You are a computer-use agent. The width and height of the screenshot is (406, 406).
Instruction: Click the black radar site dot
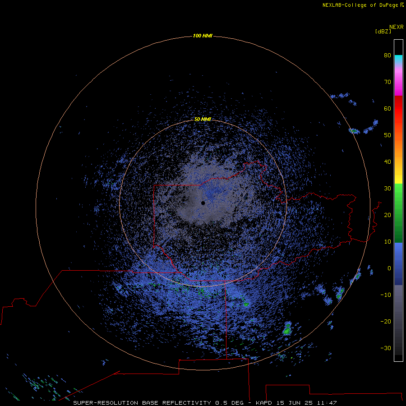pyautogui.click(x=203, y=203)
